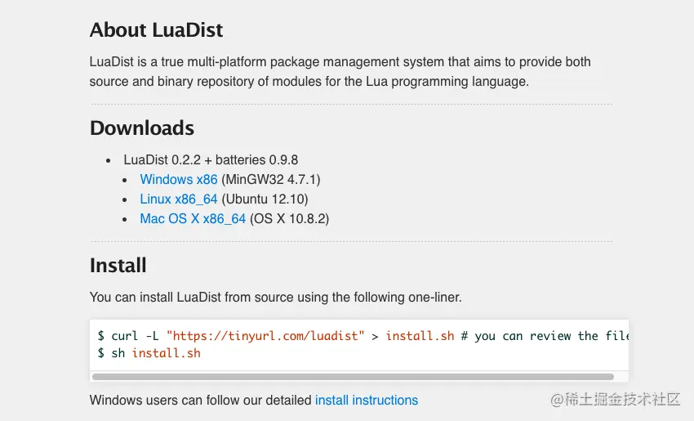Screen dimensions: 694x421
Task: Click the tinyurl.com/luadist URL string in code
Action: coord(265,336)
